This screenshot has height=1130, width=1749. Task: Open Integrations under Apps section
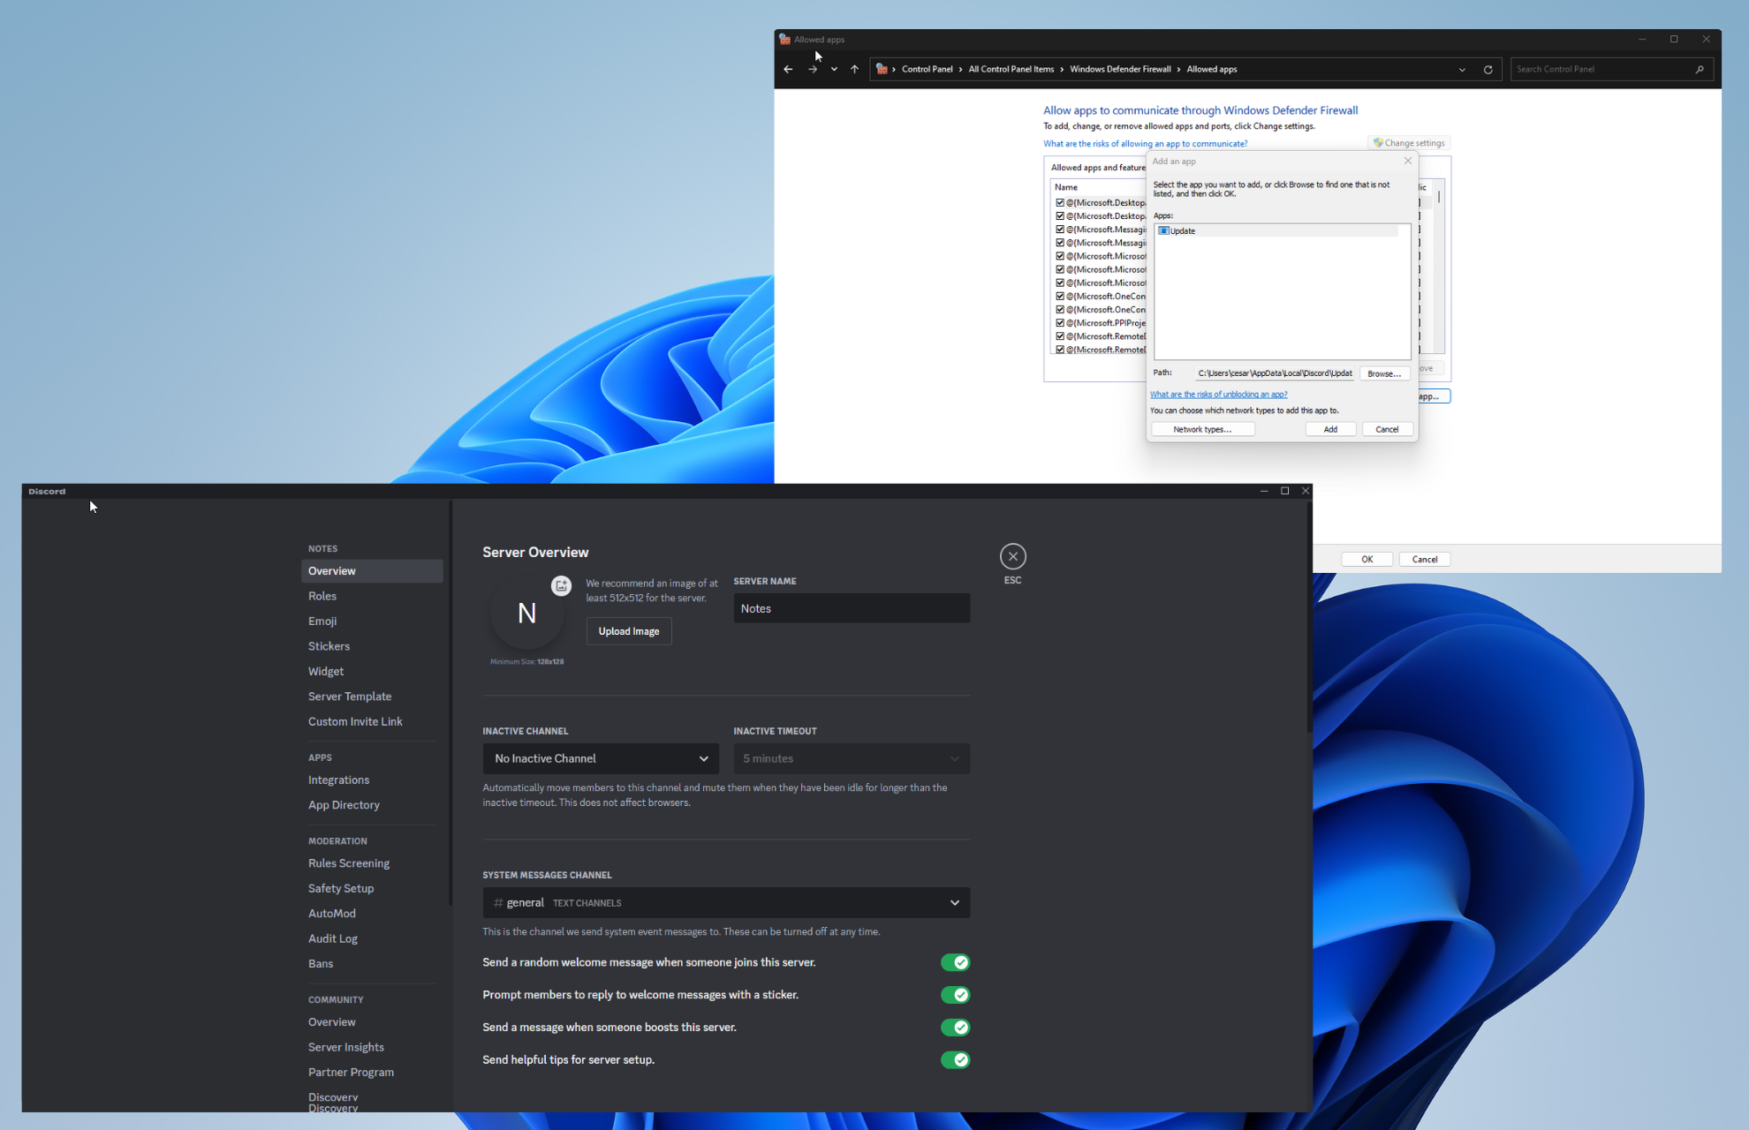tap(372, 780)
